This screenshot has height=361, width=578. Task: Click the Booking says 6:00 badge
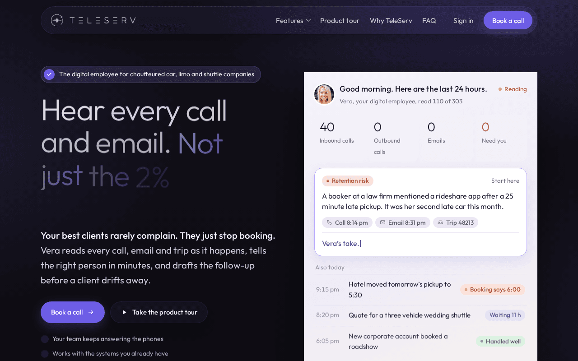493,290
